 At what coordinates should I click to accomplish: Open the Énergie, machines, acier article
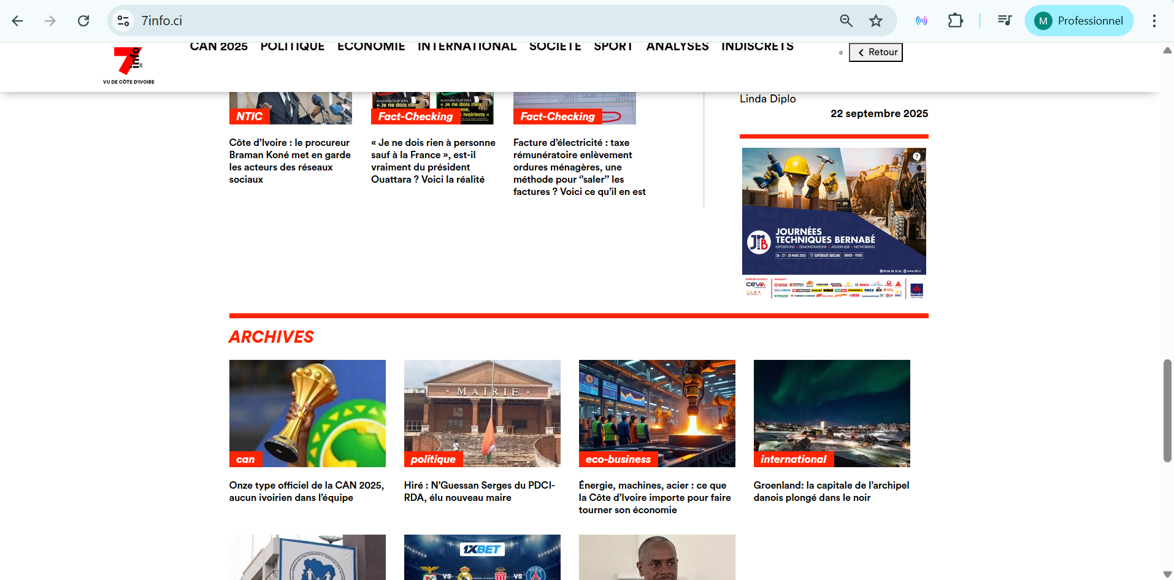[x=655, y=498]
